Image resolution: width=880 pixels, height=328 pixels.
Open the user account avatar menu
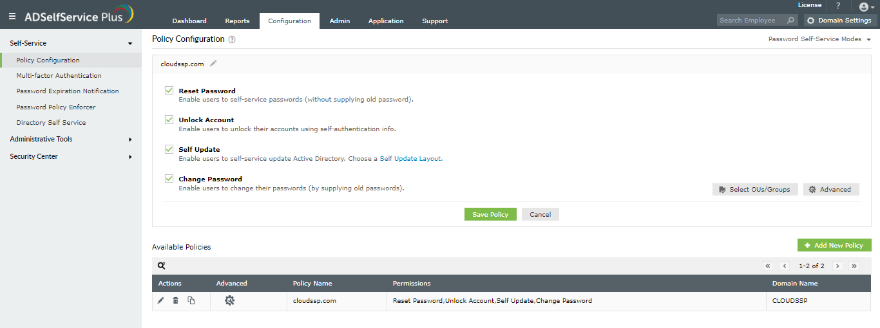pyautogui.click(x=866, y=7)
